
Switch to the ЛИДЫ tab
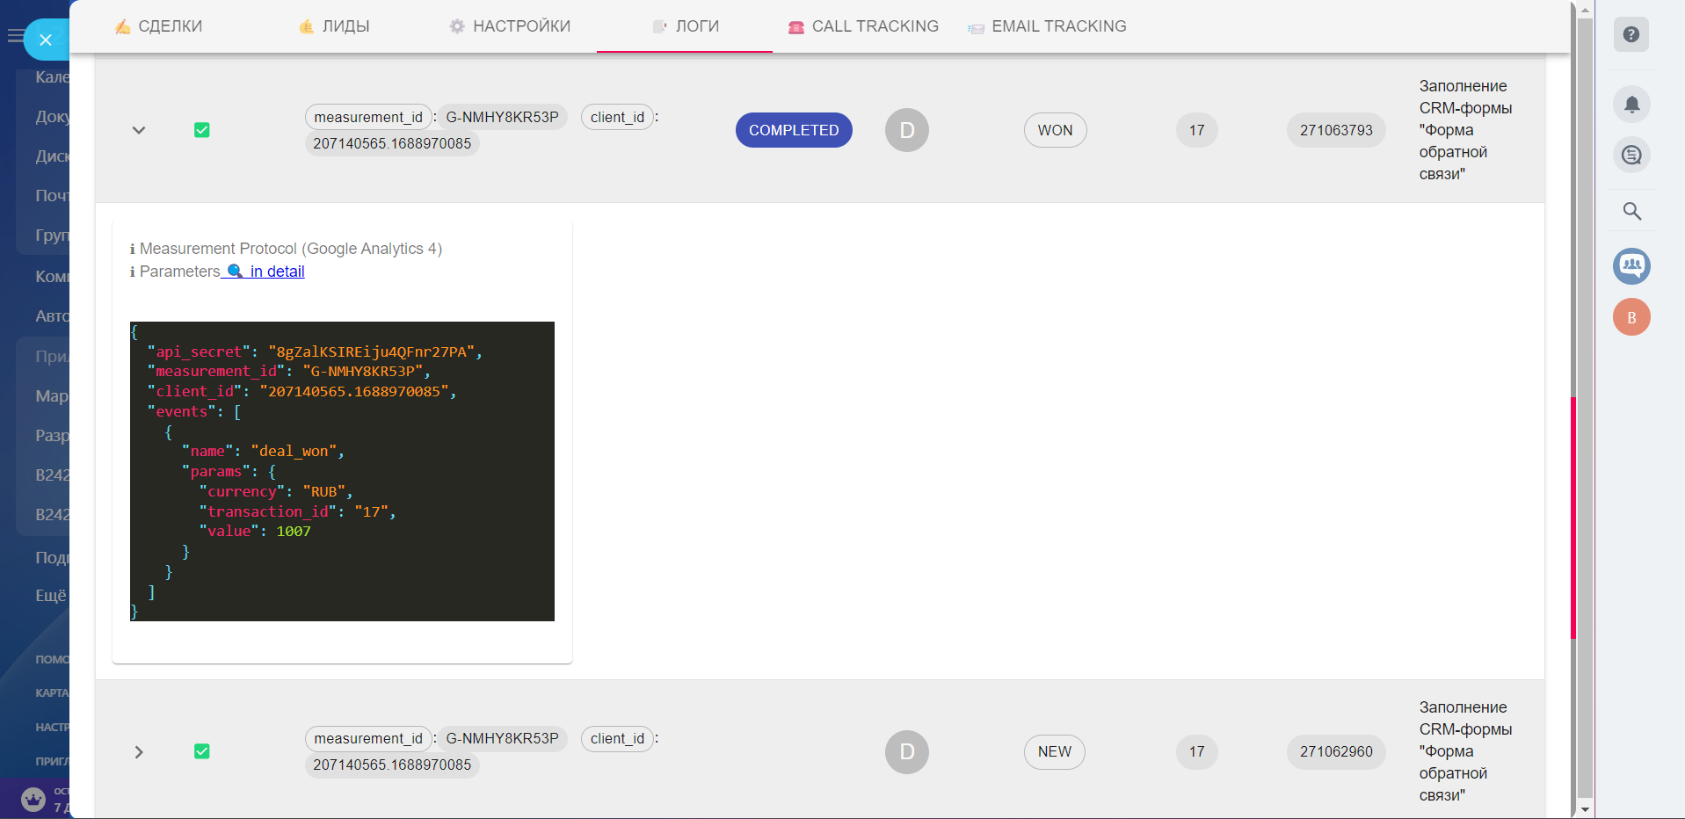click(x=334, y=26)
